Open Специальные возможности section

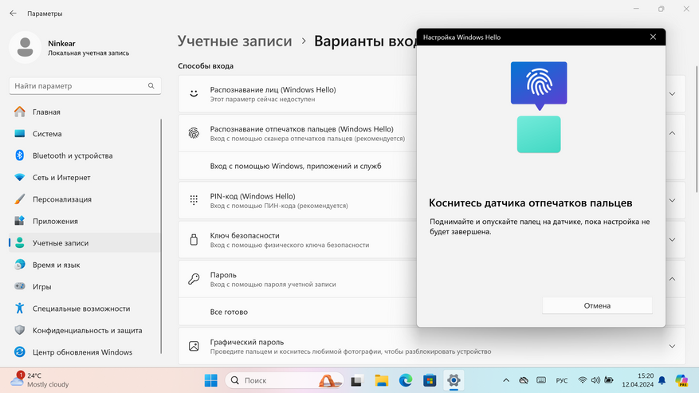point(84,309)
